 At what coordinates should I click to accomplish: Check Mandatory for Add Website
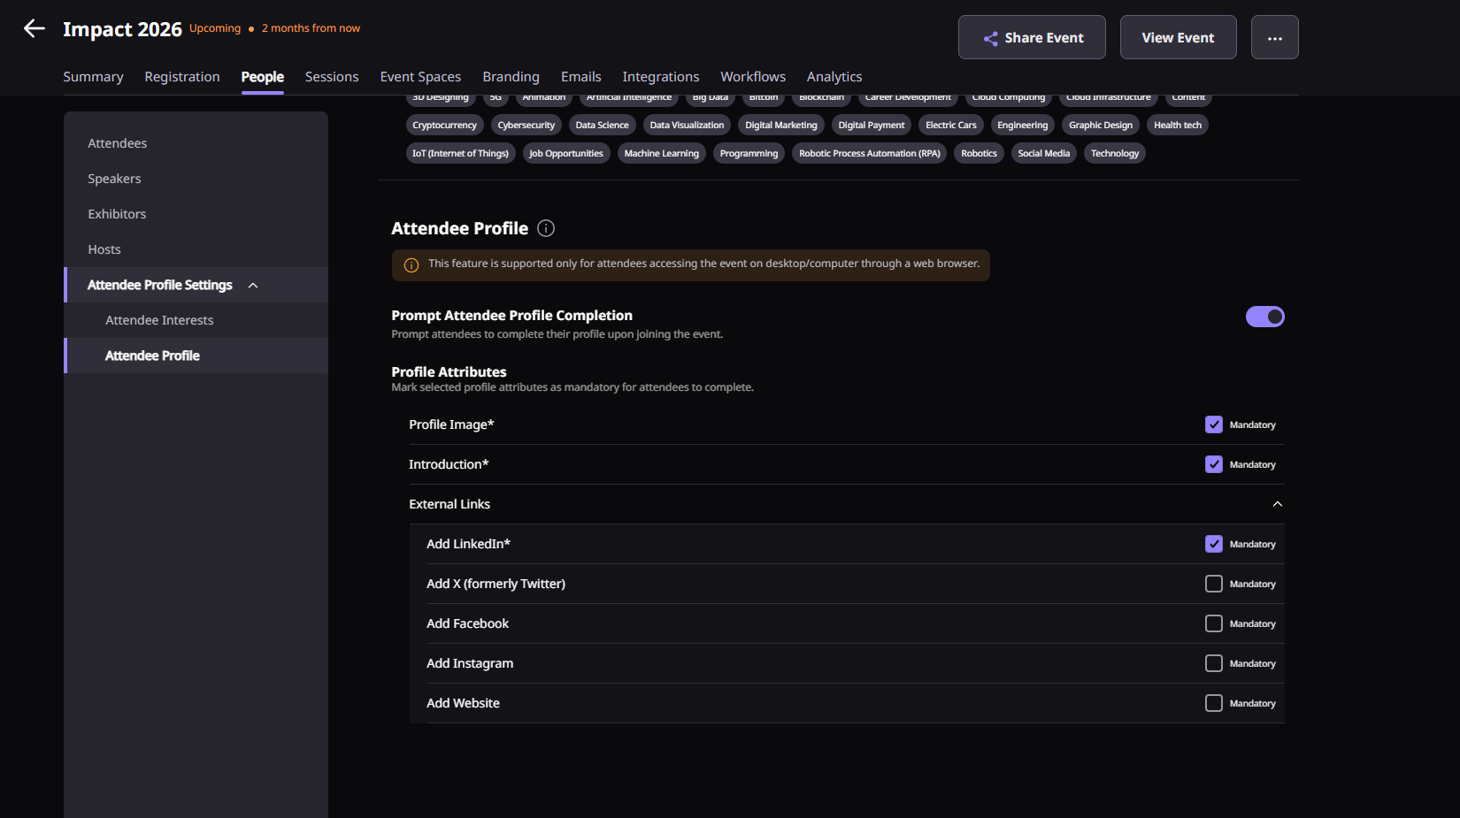tap(1214, 703)
